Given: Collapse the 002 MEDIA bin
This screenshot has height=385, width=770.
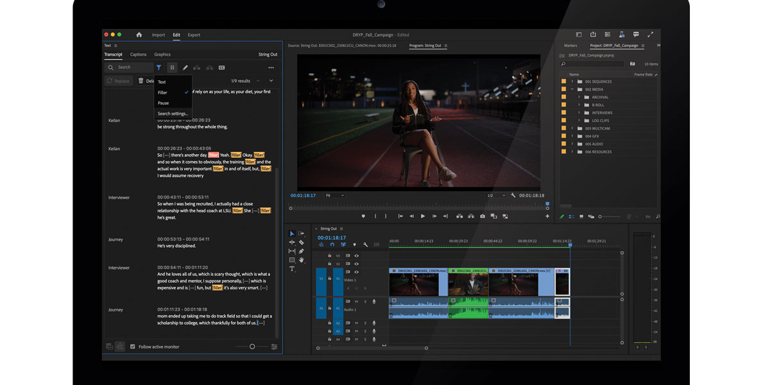Looking at the screenshot, I should coord(572,89).
